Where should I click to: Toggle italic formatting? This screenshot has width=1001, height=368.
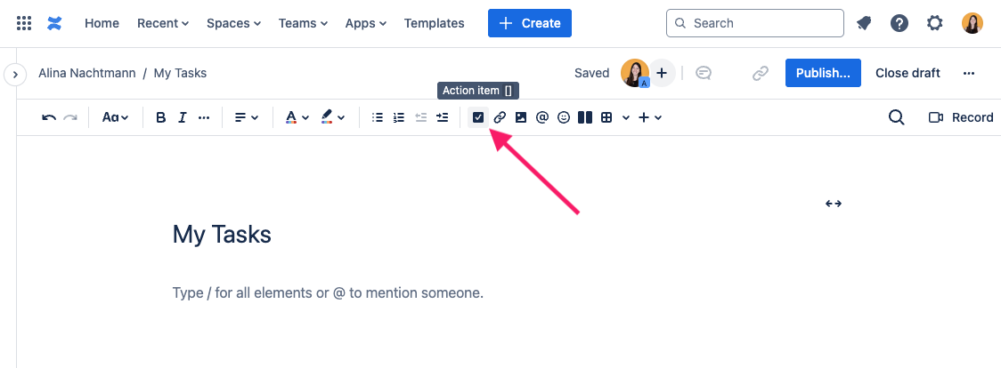[x=183, y=117]
